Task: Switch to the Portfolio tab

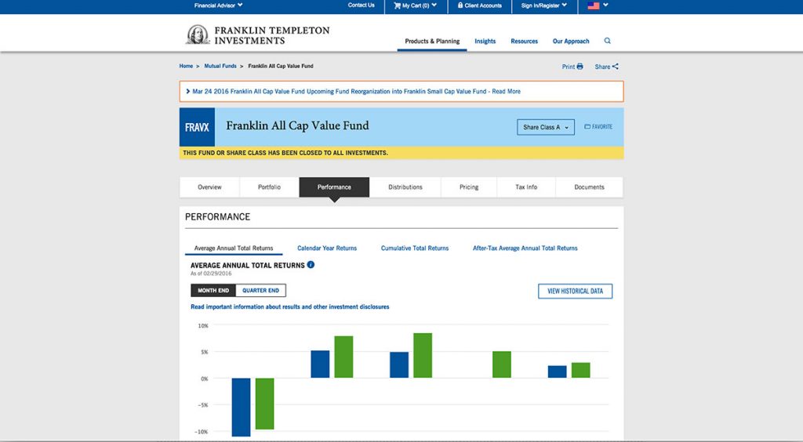Action: (x=269, y=187)
